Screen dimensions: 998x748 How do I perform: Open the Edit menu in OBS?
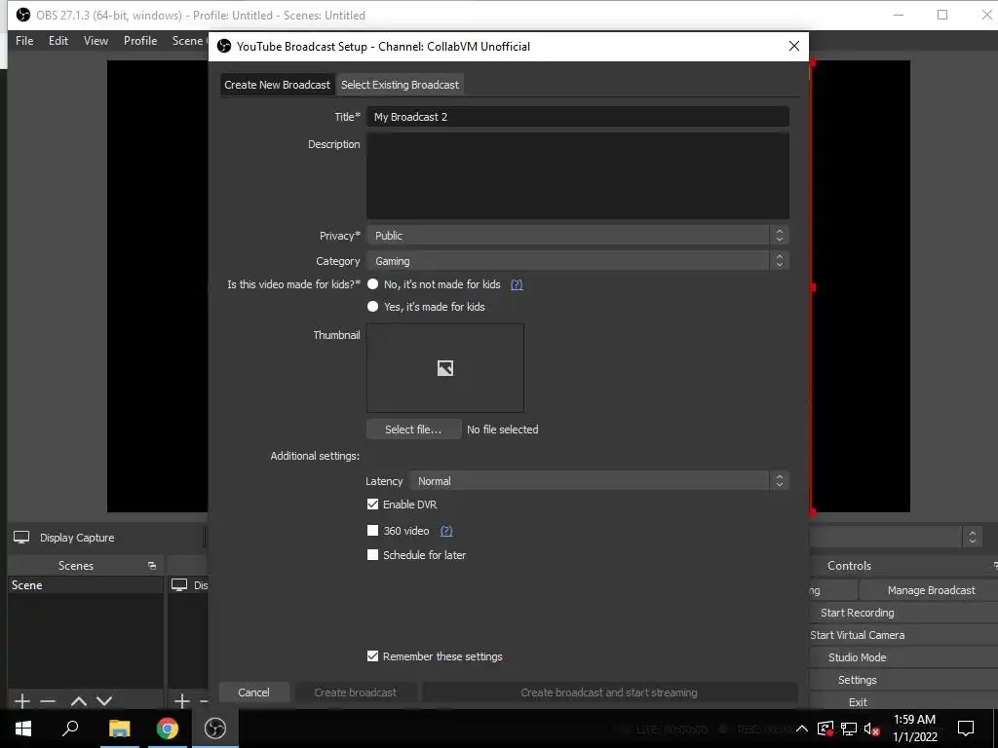coord(58,41)
